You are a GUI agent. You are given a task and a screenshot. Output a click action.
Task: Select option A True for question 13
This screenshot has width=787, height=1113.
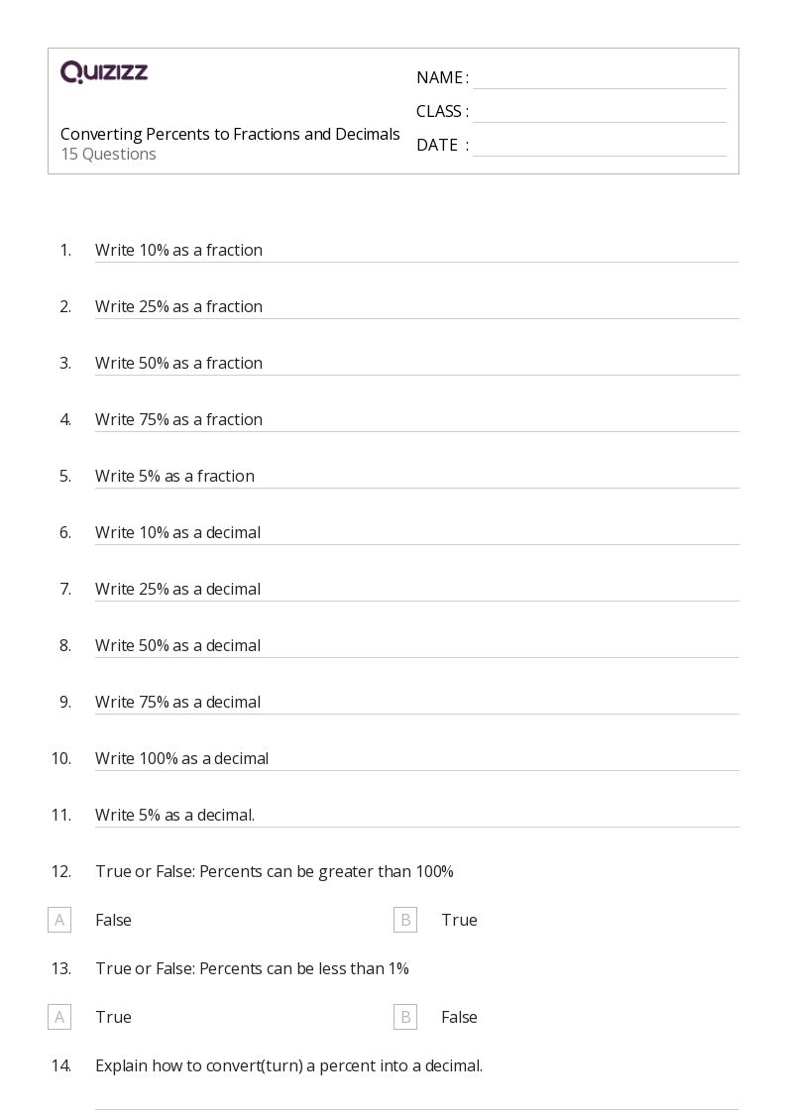point(59,1017)
